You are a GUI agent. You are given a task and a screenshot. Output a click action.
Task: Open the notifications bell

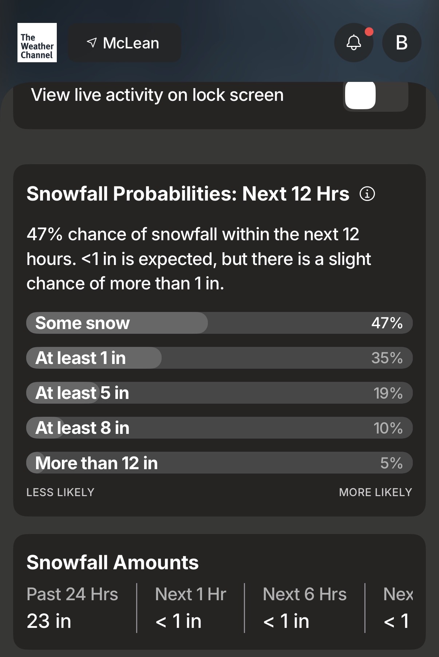pyautogui.click(x=353, y=43)
